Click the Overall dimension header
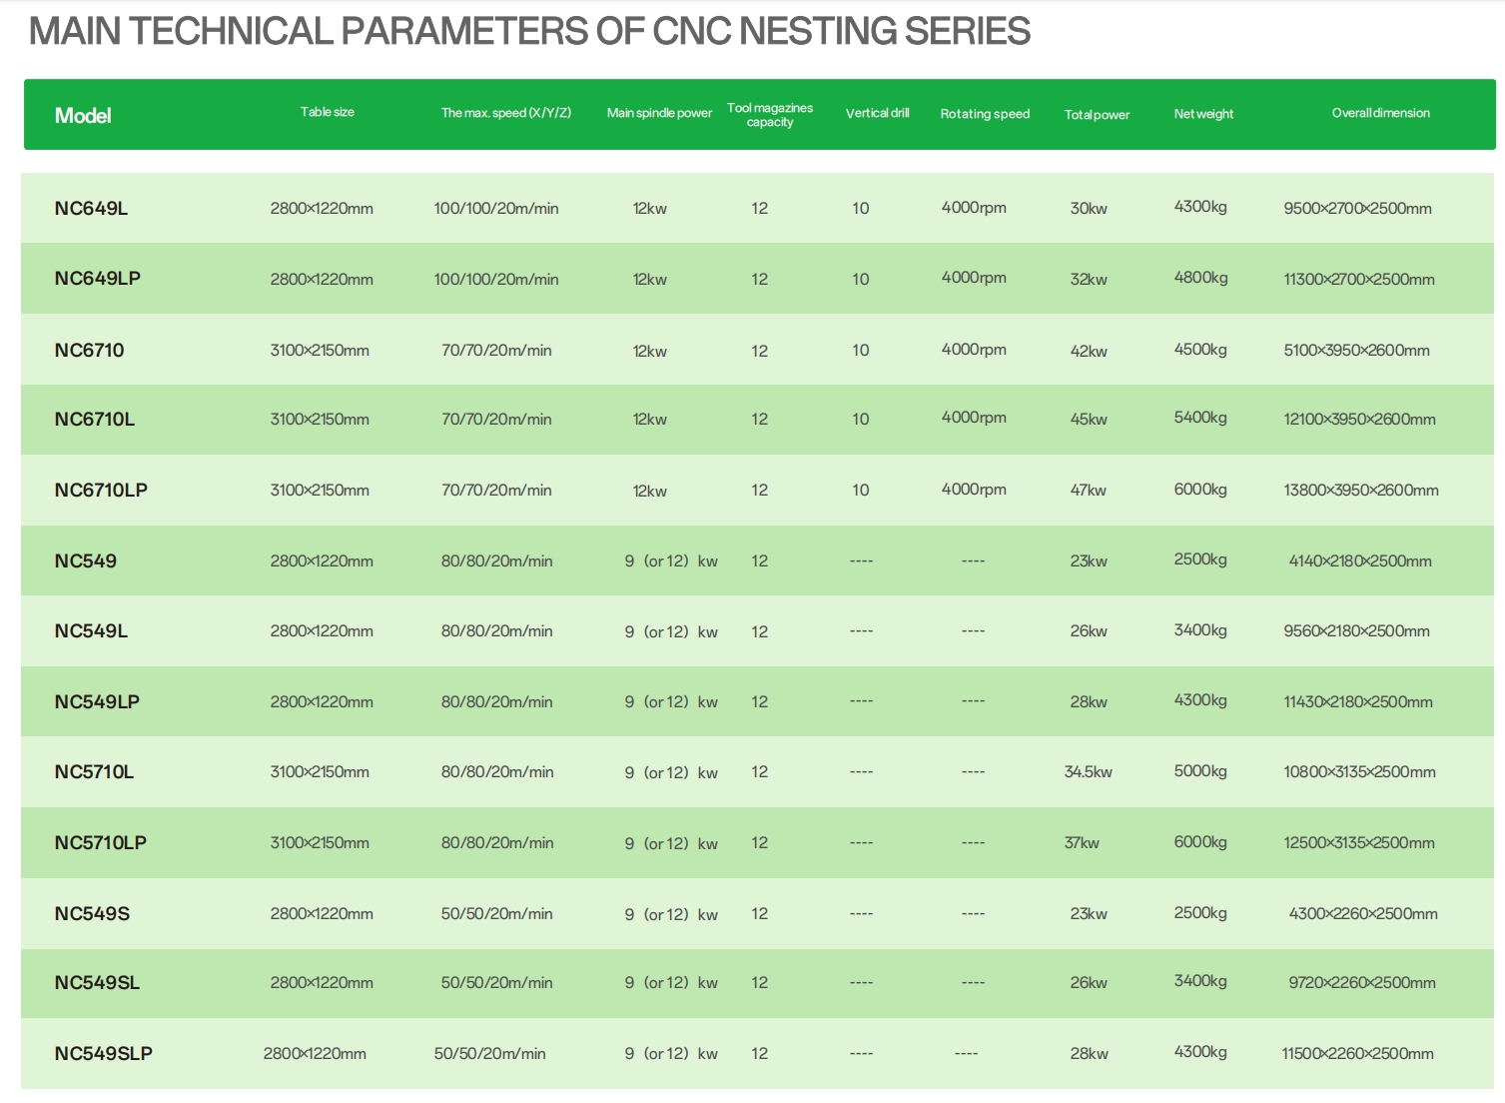Viewport: 1505px width, 1103px height. (x=1380, y=113)
